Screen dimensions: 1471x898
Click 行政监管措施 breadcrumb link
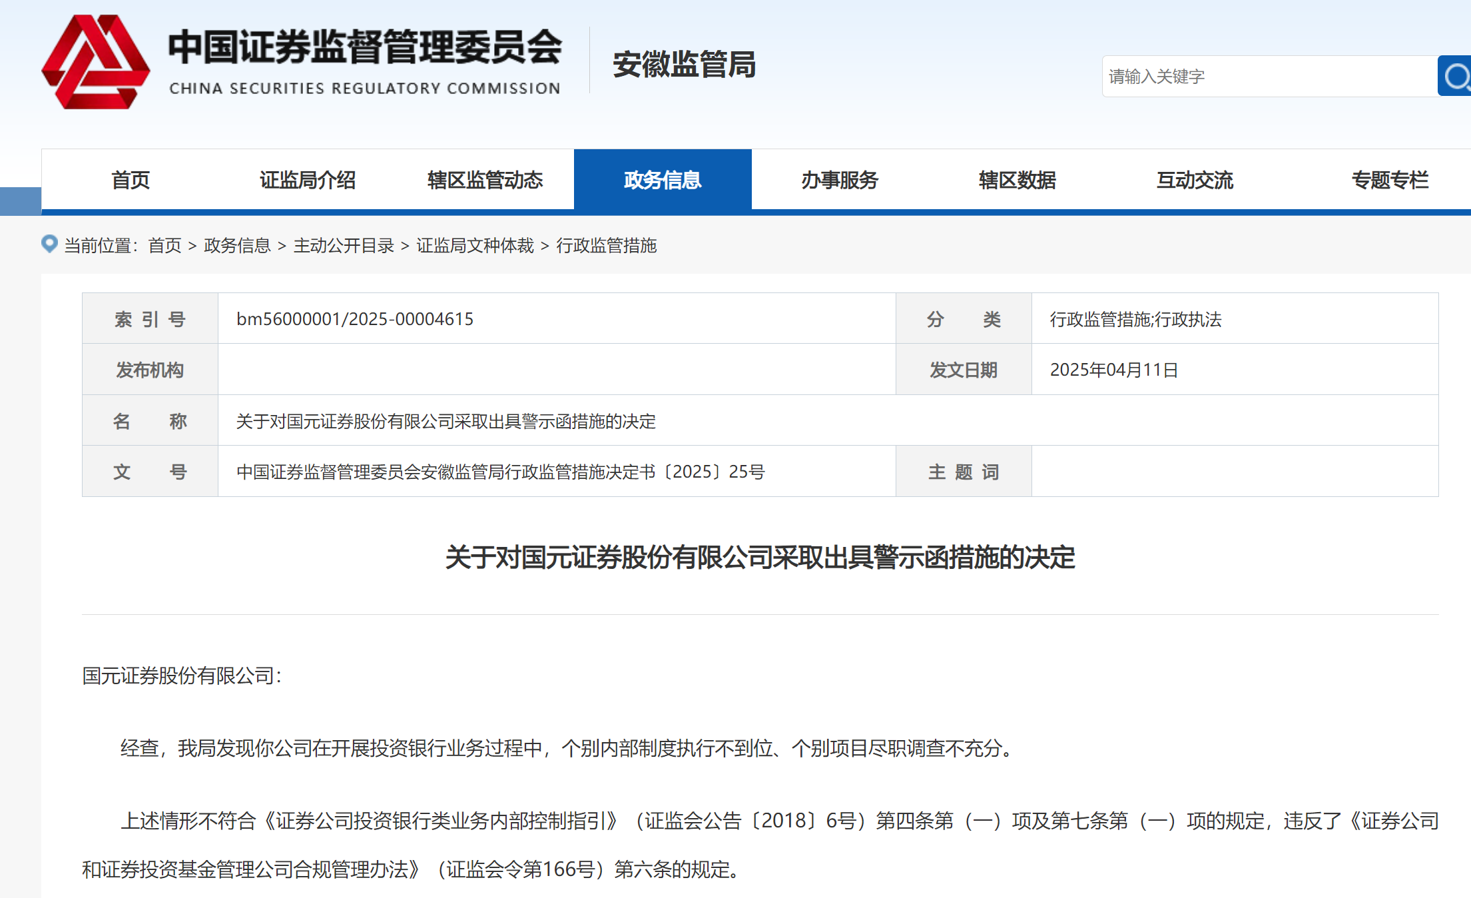pyautogui.click(x=606, y=246)
